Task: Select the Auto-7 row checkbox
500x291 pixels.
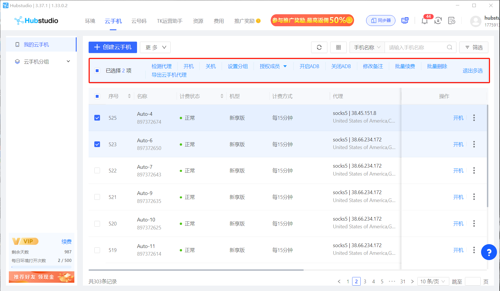Action: click(97, 170)
